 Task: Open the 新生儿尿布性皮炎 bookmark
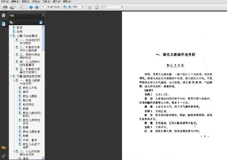click(31, 122)
